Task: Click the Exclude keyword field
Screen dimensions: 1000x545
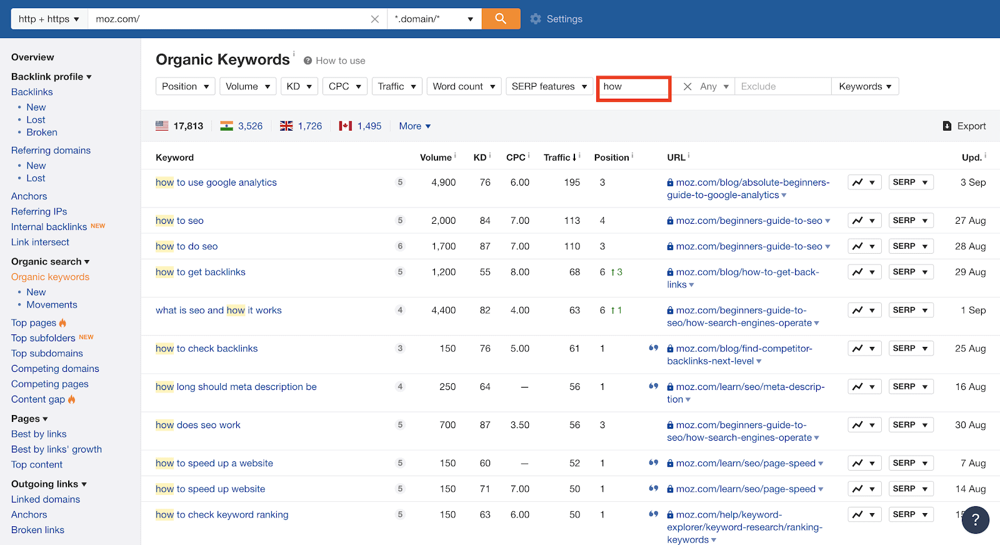Action: point(782,86)
